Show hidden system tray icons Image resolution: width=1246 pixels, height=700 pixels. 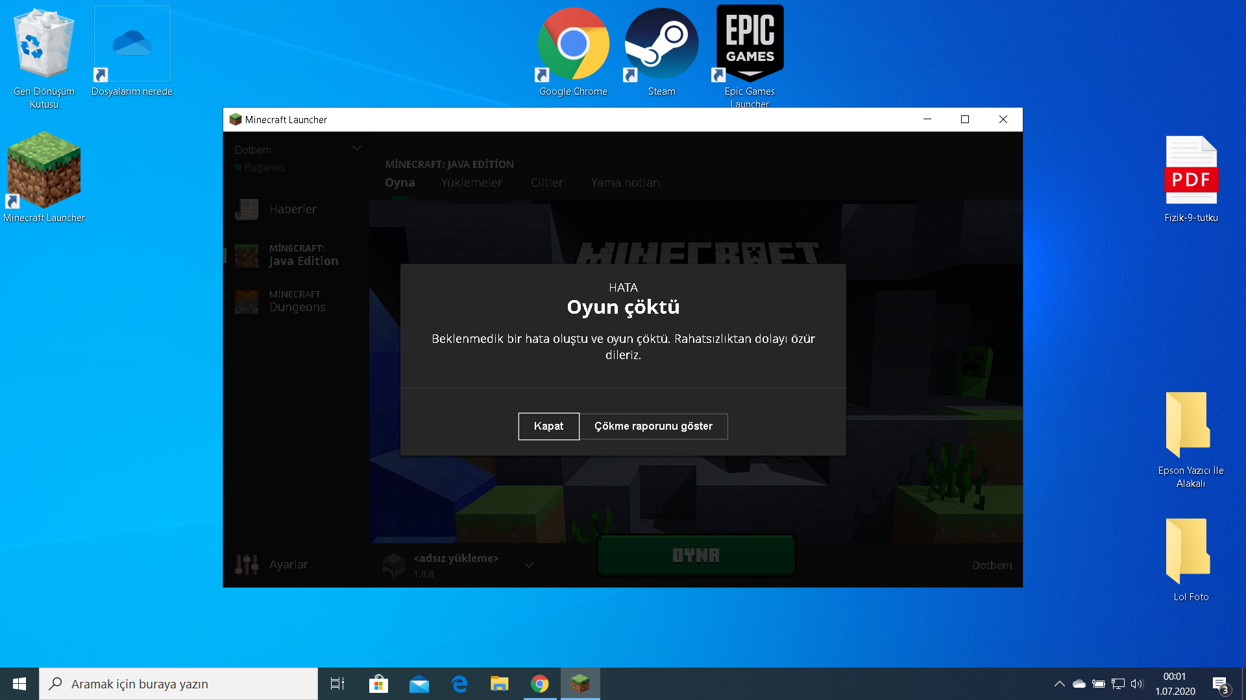pyautogui.click(x=1059, y=684)
